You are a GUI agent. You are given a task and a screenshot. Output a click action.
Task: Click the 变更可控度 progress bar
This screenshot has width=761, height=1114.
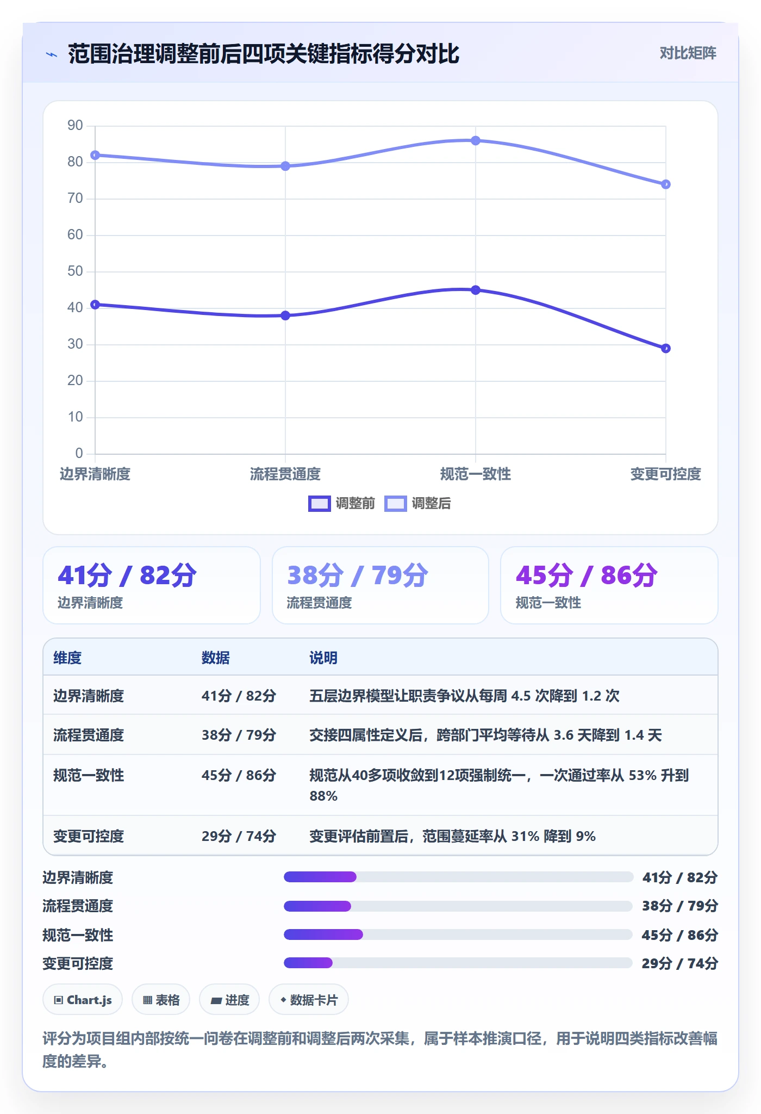[x=458, y=963]
